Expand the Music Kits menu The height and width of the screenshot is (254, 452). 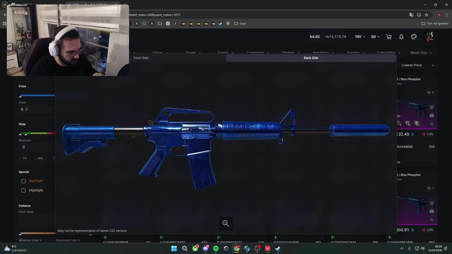pyautogui.click(x=421, y=53)
